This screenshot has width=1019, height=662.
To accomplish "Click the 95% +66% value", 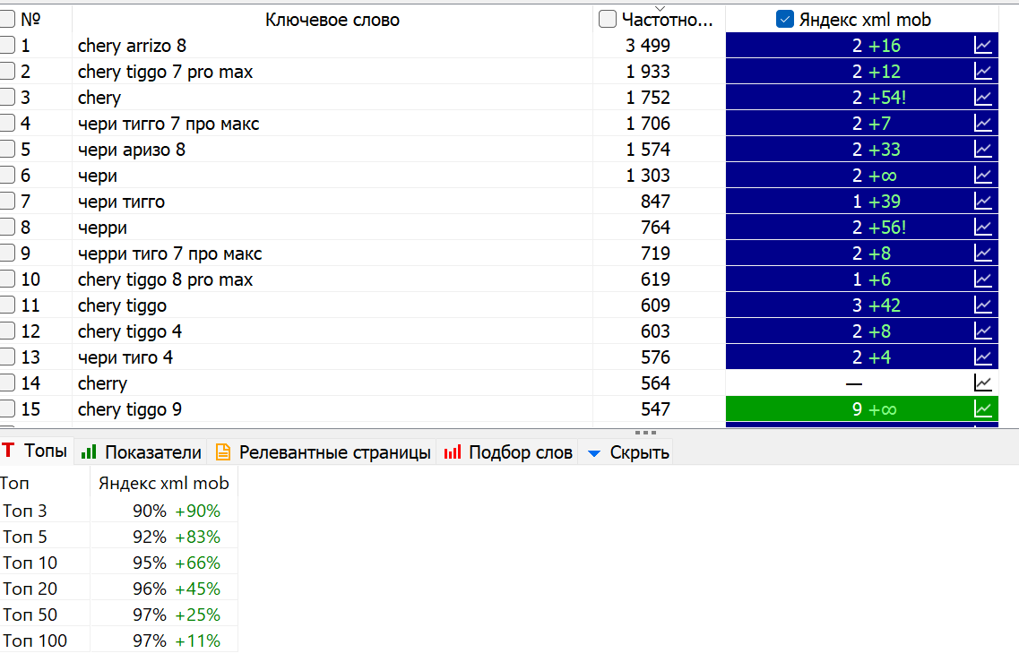I will pos(177,563).
